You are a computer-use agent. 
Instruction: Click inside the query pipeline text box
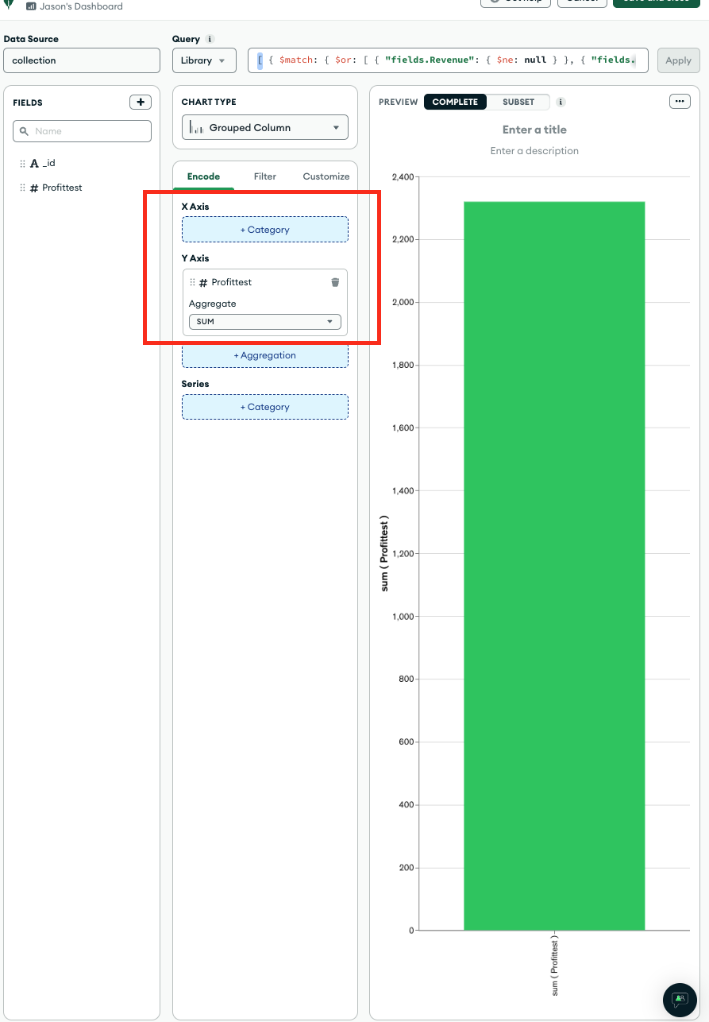tap(448, 60)
